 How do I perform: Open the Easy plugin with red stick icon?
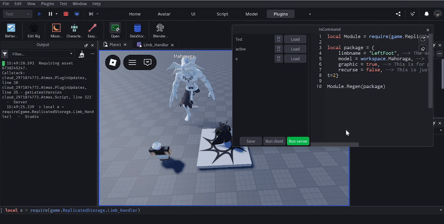tap(92, 30)
